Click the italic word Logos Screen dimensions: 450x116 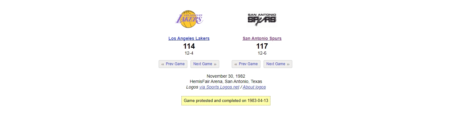pos(192,87)
